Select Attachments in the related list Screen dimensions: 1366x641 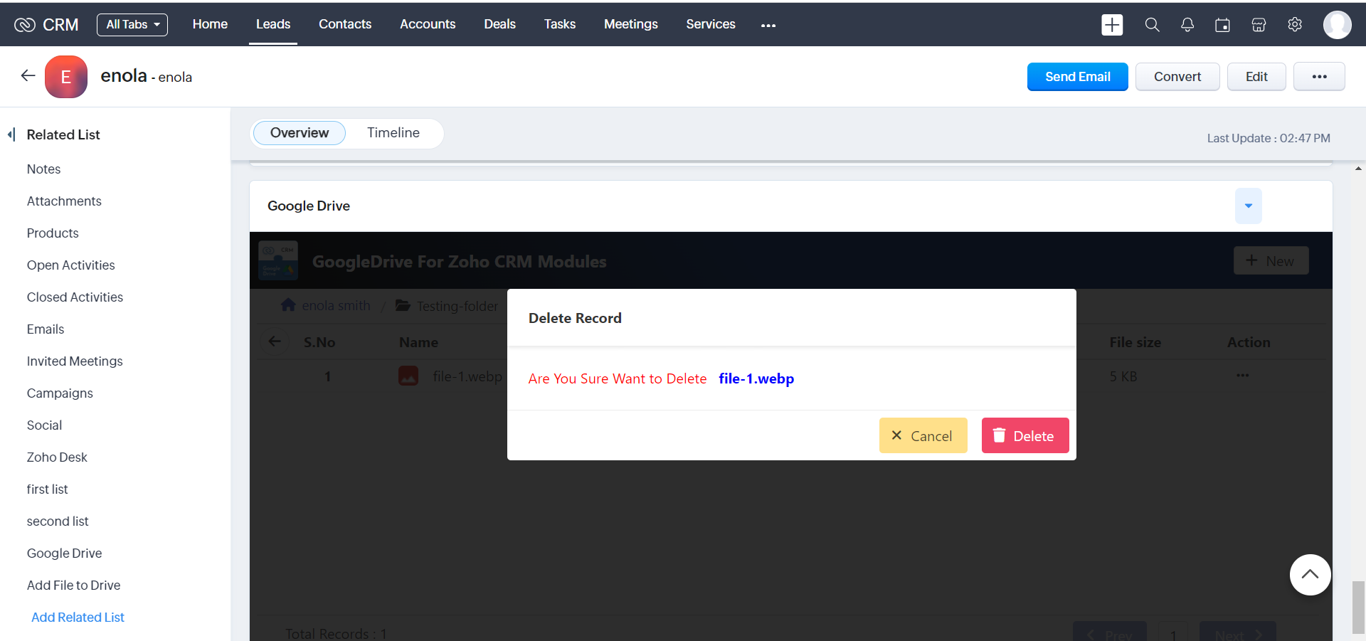64,201
